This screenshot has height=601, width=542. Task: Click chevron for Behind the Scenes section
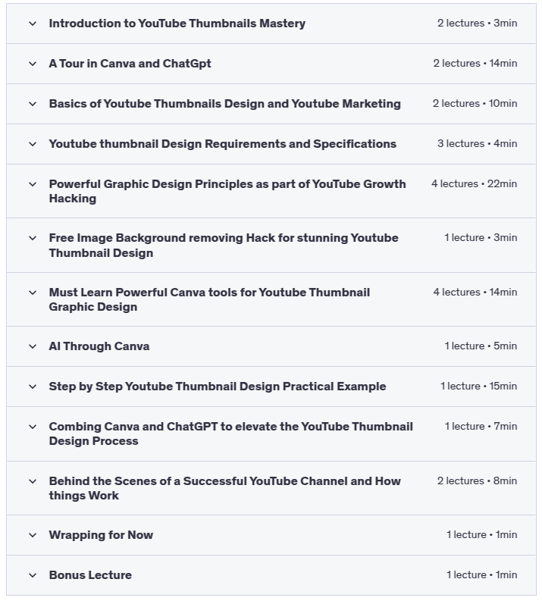click(33, 481)
